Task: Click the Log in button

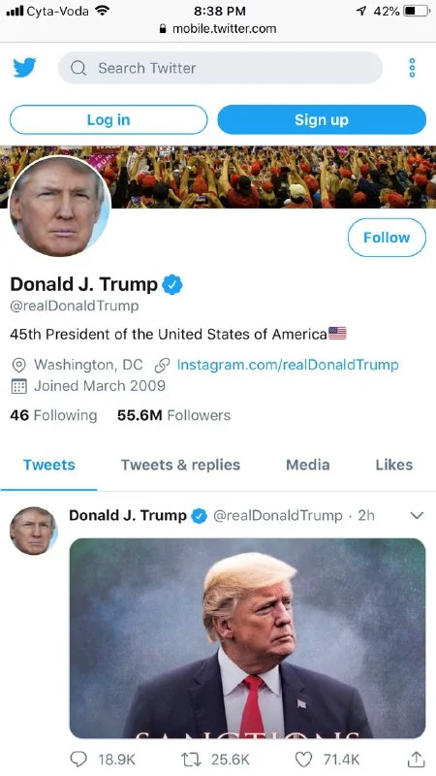Action: [x=109, y=119]
